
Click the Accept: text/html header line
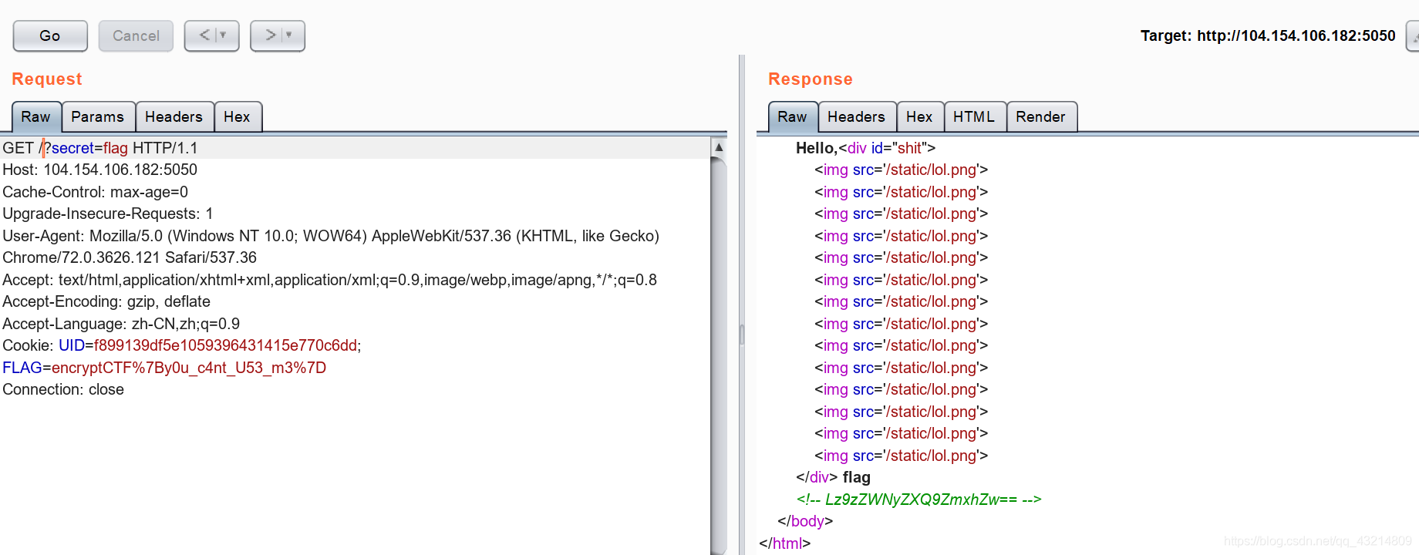tap(329, 280)
